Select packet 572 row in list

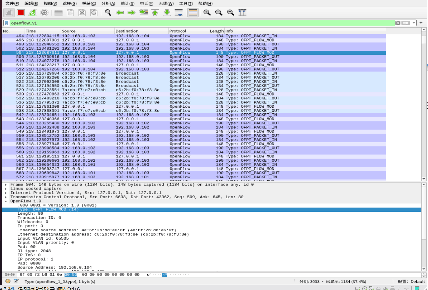pyautogui.click(x=194, y=177)
